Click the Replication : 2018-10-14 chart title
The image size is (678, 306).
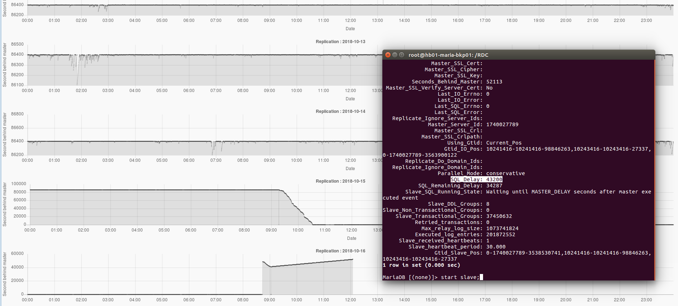[340, 111]
